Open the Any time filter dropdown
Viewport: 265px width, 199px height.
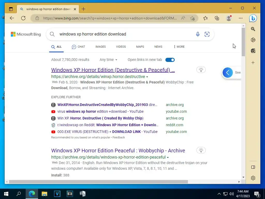coord(108,60)
